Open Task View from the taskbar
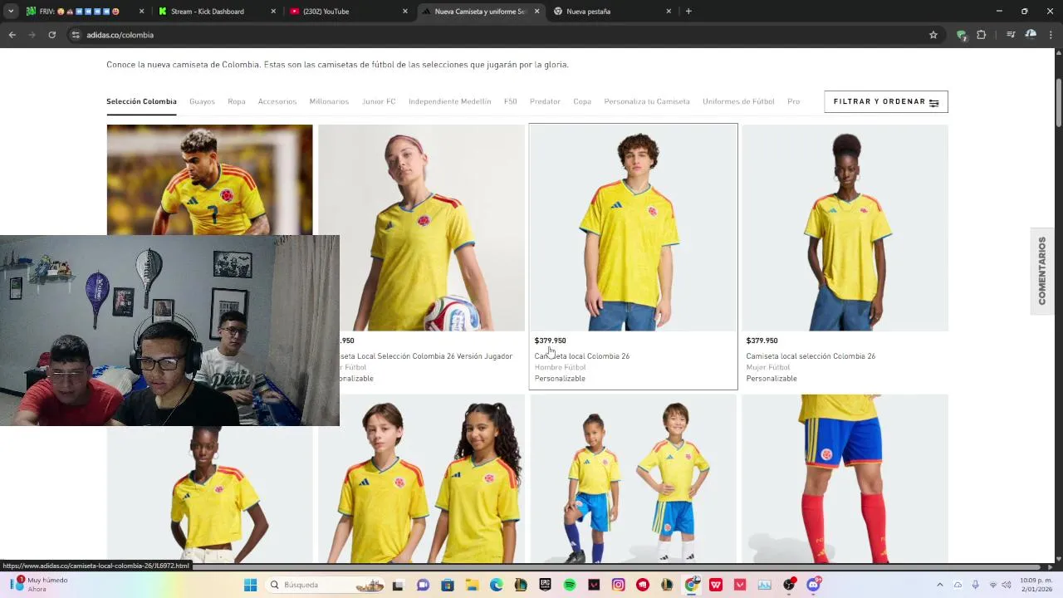Viewport: 1063px width, 598px height. (x=398, y=585)
